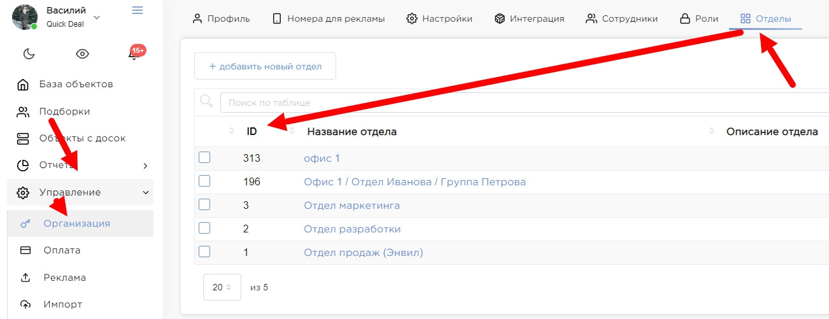Switch to the Интеграция tab
This screenshot has width=829, height=319.
coord(529,18)
